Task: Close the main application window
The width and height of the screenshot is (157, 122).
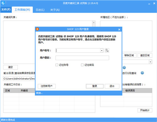Action: [x=154, y=3]
